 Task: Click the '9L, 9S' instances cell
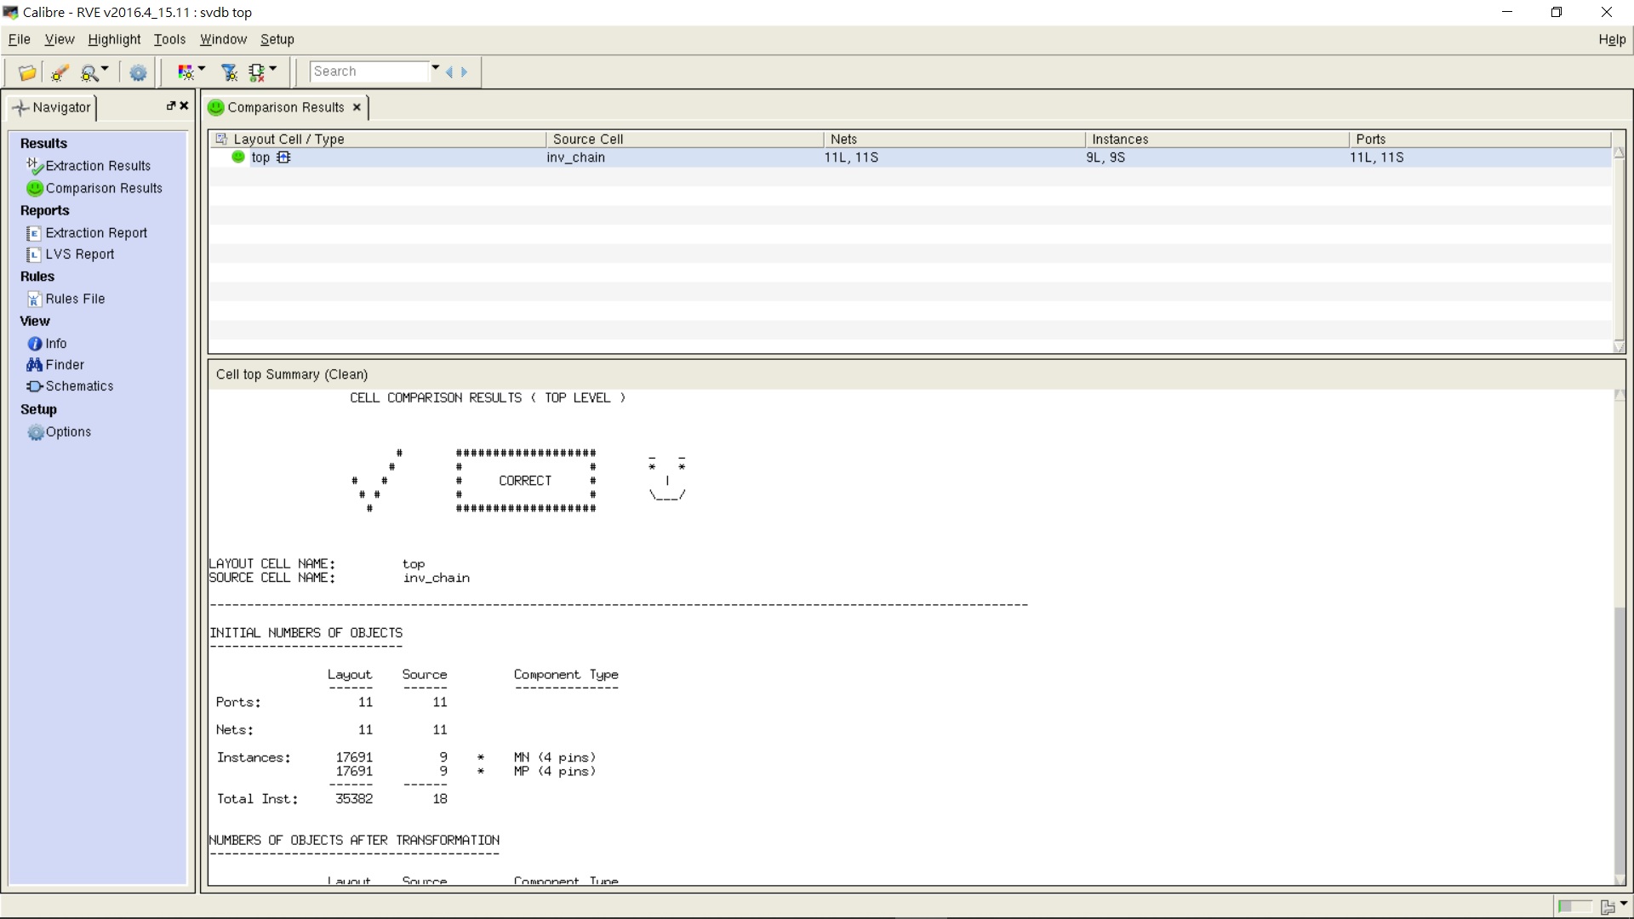pyautogui.click(x=1106, y=157)
